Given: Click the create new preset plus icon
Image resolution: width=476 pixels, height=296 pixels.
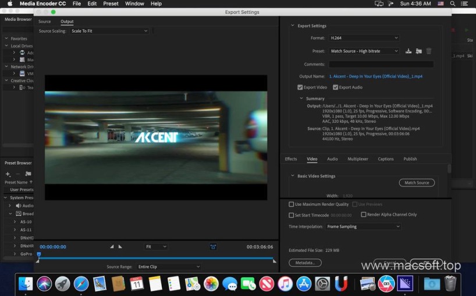Looking at the screenshot, I should point(8,174).
